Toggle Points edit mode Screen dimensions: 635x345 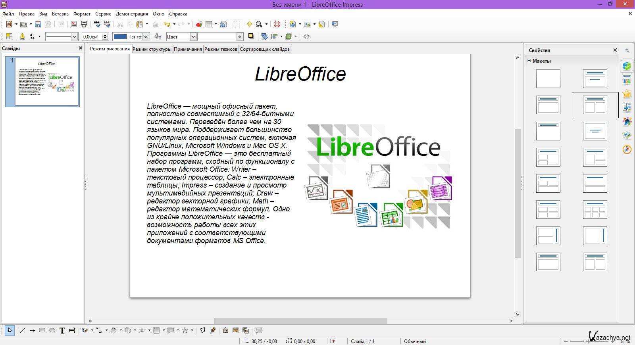point(202,330)
